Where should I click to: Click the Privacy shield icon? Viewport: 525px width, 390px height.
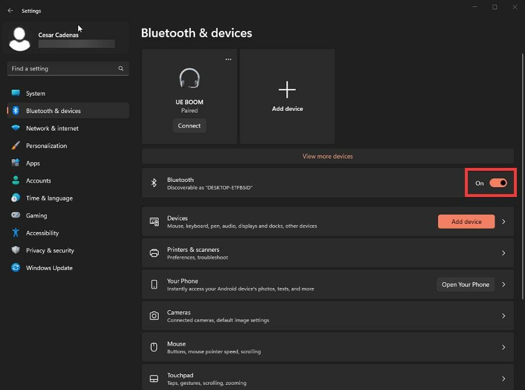tap(16, 250)
